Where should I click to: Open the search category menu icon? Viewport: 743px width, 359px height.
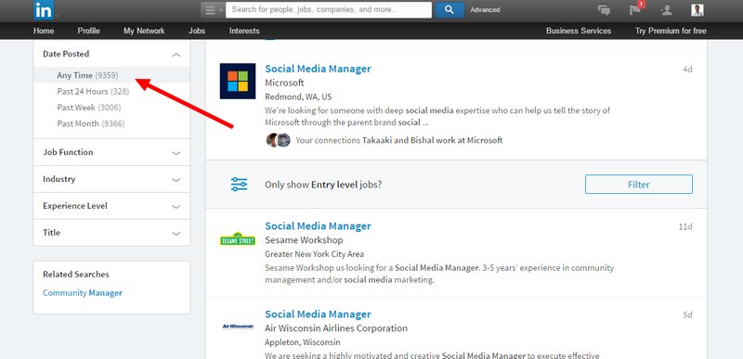[213, 10]
